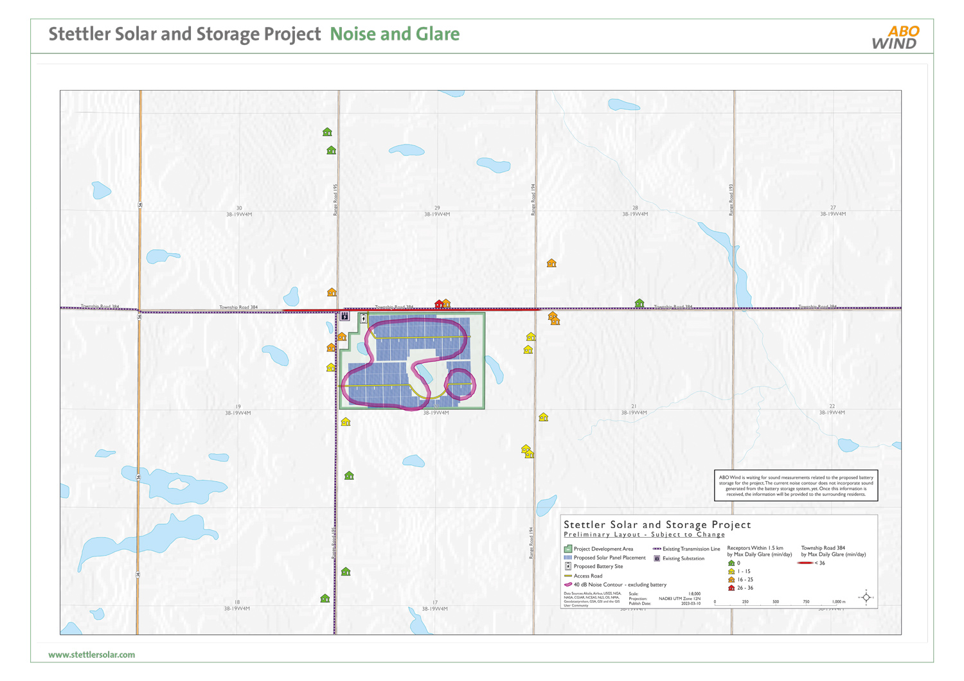This screenshot has height=681, width=964.
Task: Click the Project Development Area legend swatch
Action: coord(567,549)
